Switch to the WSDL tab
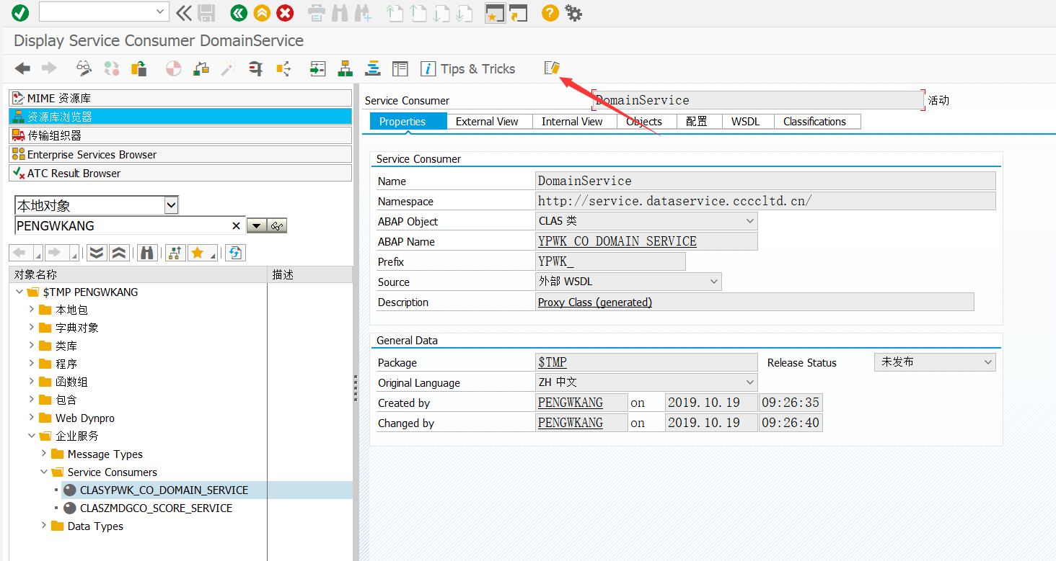Screen dimensions: 1056x561 tap(747, 121)
